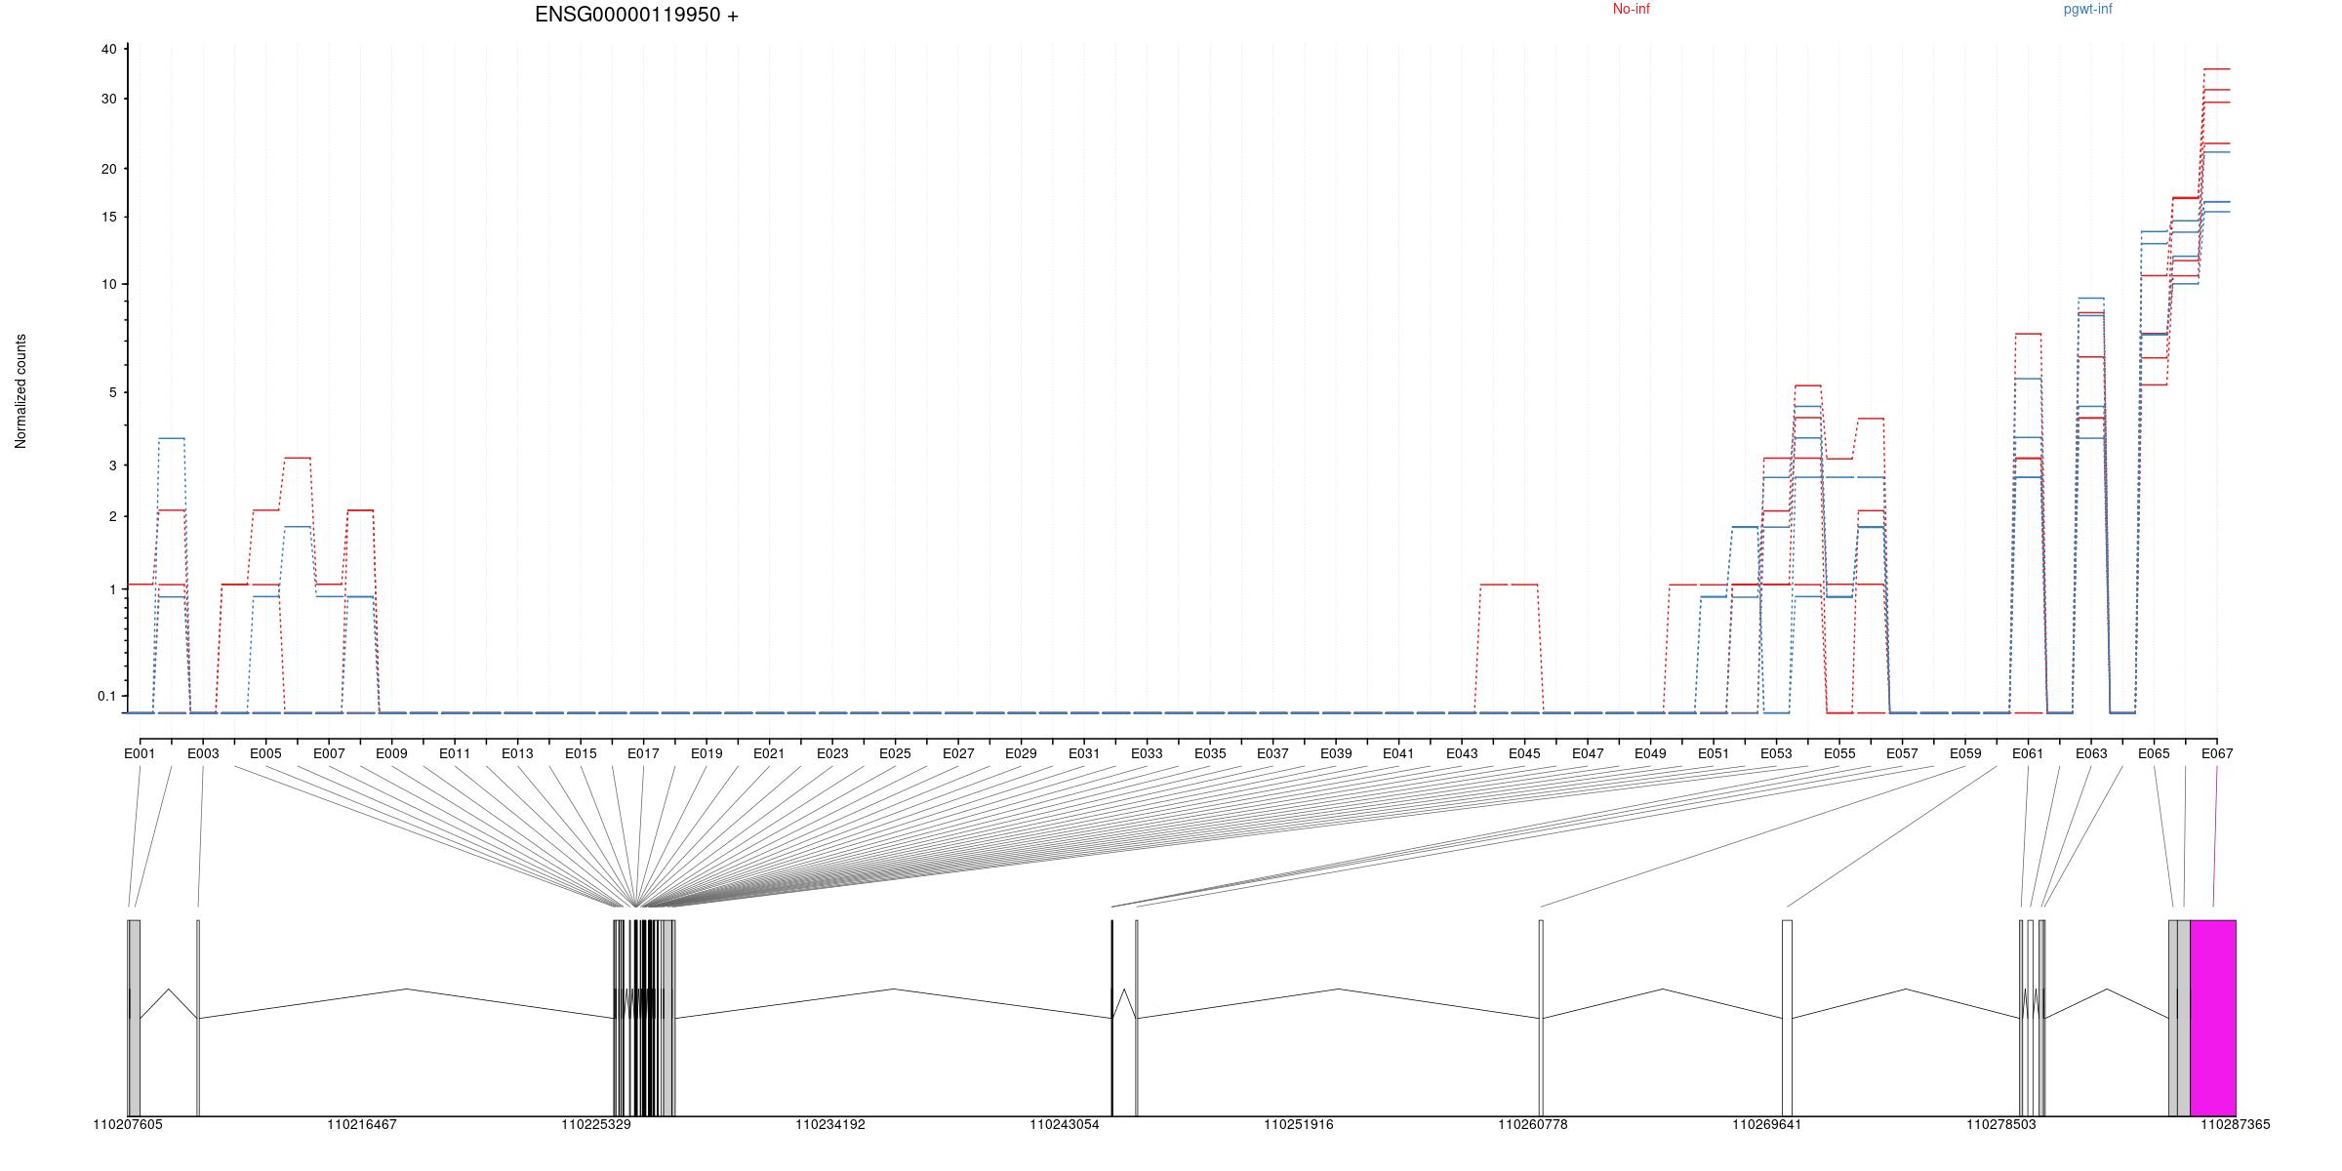Image resolution: width=2342 pixels, height=1171 pixels.
Task: Click exon label E033
Action: click(1147, 753)
